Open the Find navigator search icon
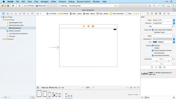Screen dimensions: 176x99 (x=12, y=13)
